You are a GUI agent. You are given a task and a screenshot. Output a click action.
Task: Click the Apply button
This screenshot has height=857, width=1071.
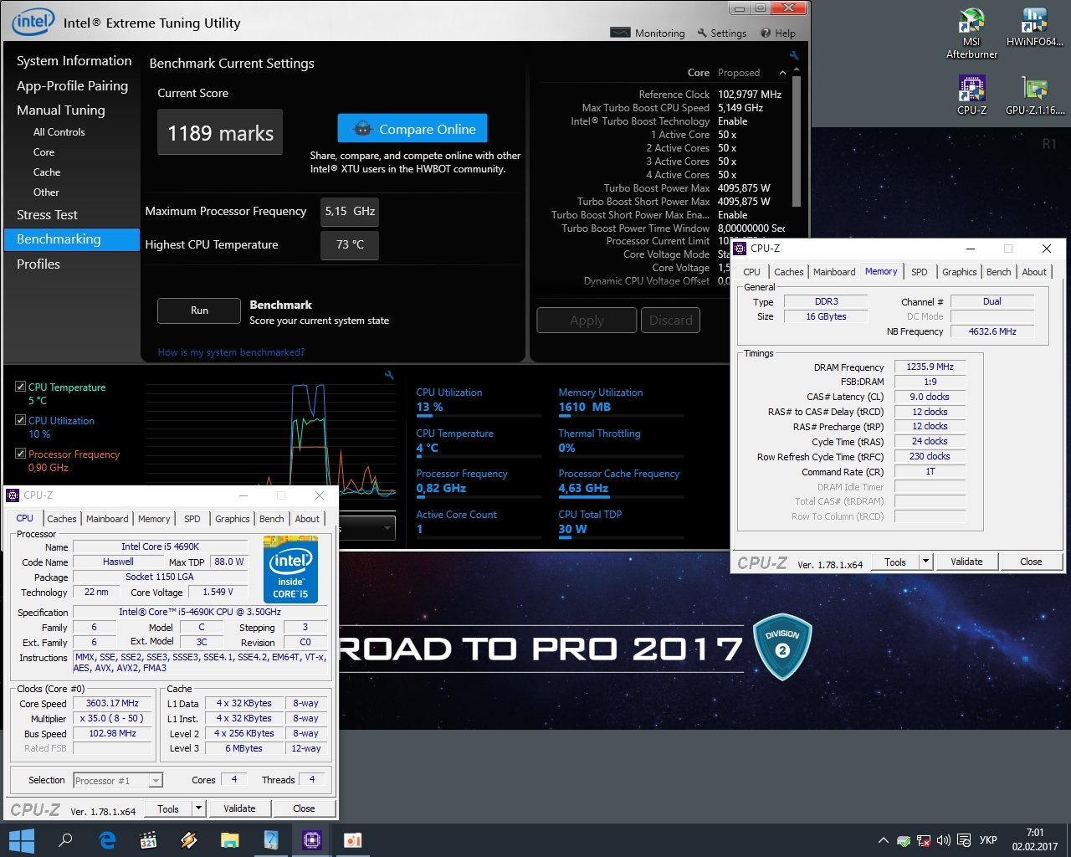[587, 320]
